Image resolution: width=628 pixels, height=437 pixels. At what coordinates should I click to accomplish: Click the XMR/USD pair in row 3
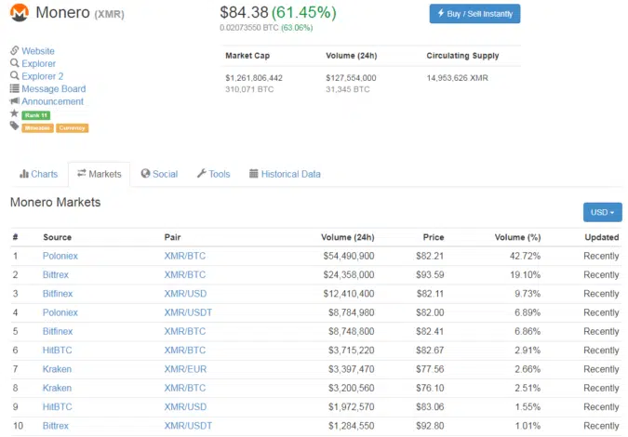[x=185, y=293]
